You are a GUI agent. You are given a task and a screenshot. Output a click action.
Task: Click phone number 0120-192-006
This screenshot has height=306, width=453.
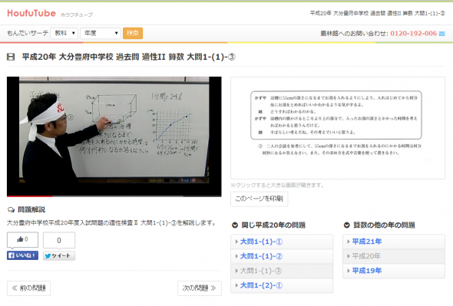pyautogui.click(x=413, y=34)
